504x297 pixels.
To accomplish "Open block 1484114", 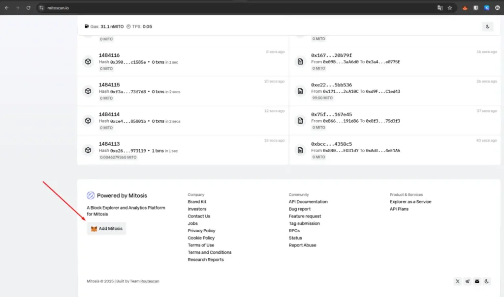I will (109, 114).
